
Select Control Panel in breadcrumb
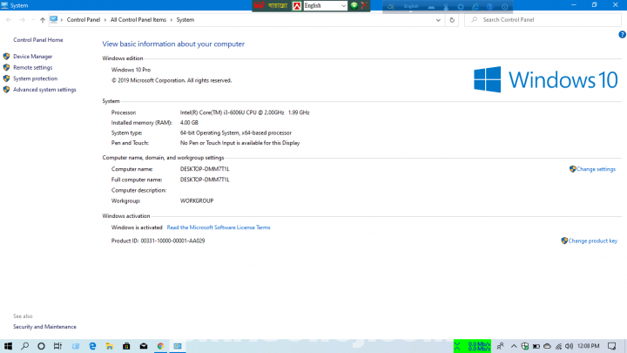tap(84, 19)
